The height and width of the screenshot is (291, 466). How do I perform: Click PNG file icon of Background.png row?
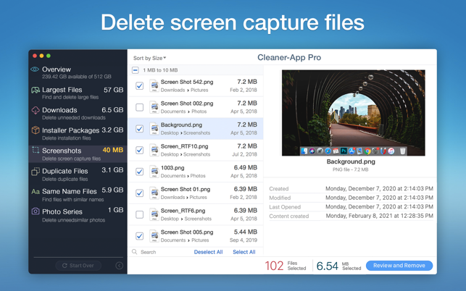(x=154, y=129)
